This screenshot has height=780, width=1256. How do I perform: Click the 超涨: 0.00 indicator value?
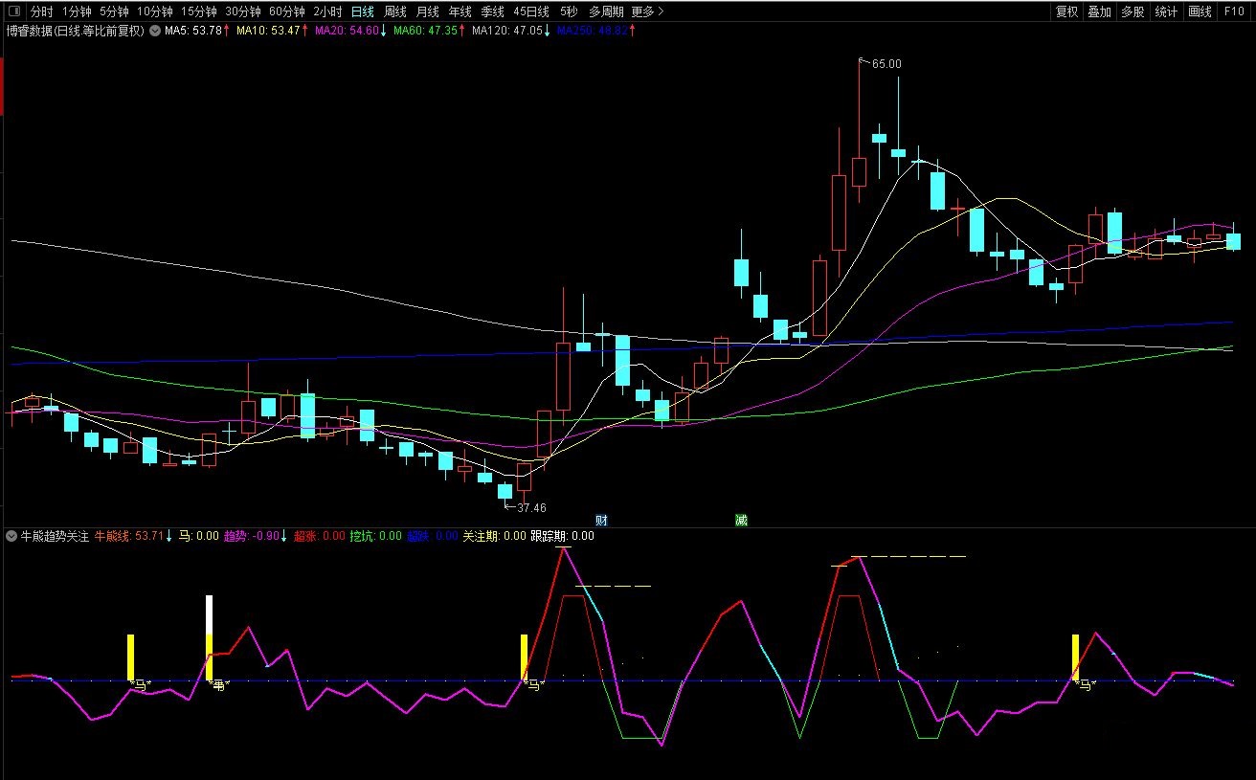[320, 536]
